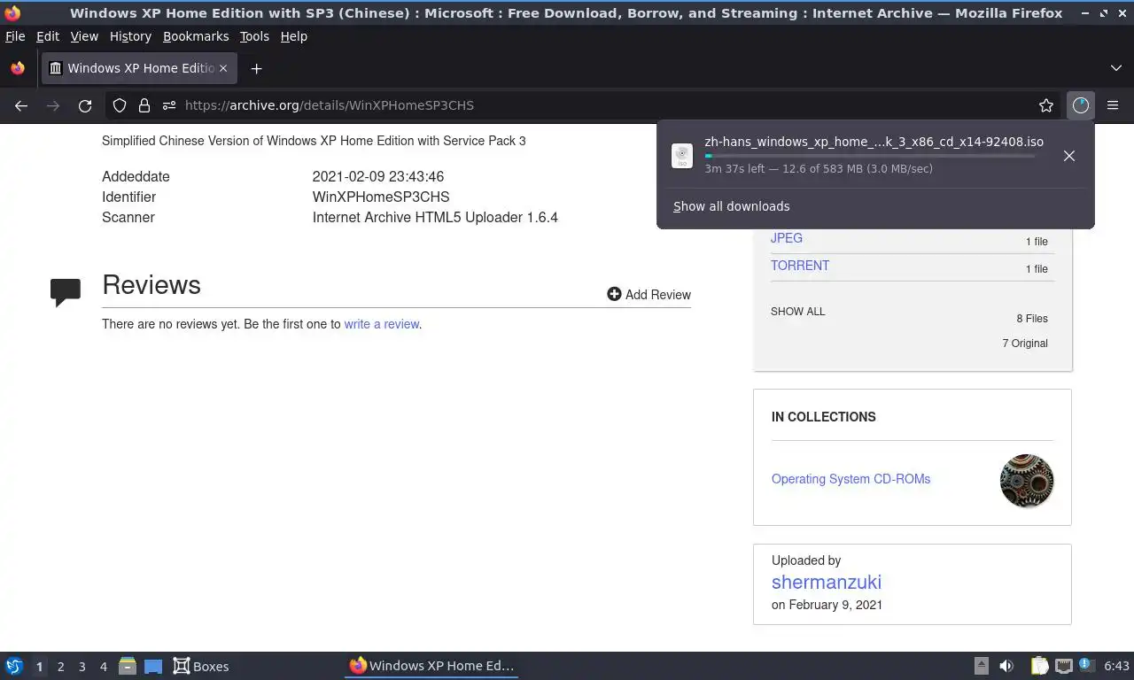Switch to workspace 1
This screenshot has width=1134, height=680.
tap(39, 667)
